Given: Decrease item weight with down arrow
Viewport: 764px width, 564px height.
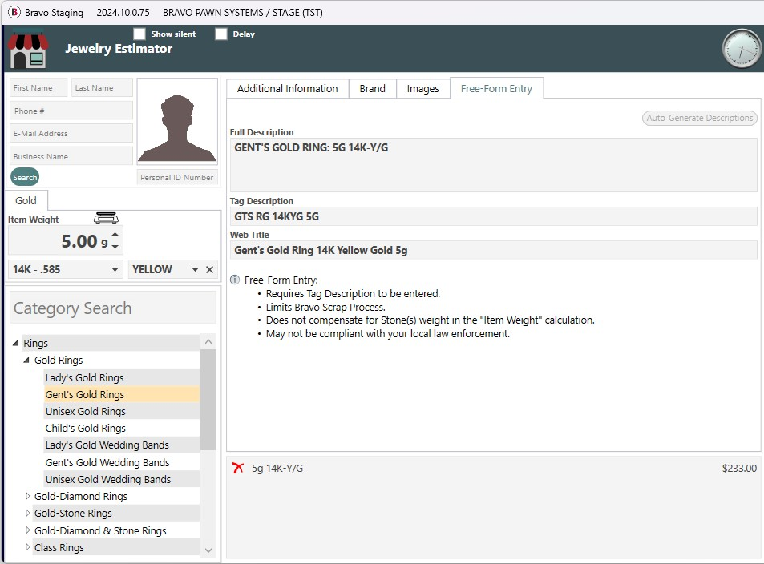Looking at the screenshot, I should pyautogui.click(x=115, y=247).
